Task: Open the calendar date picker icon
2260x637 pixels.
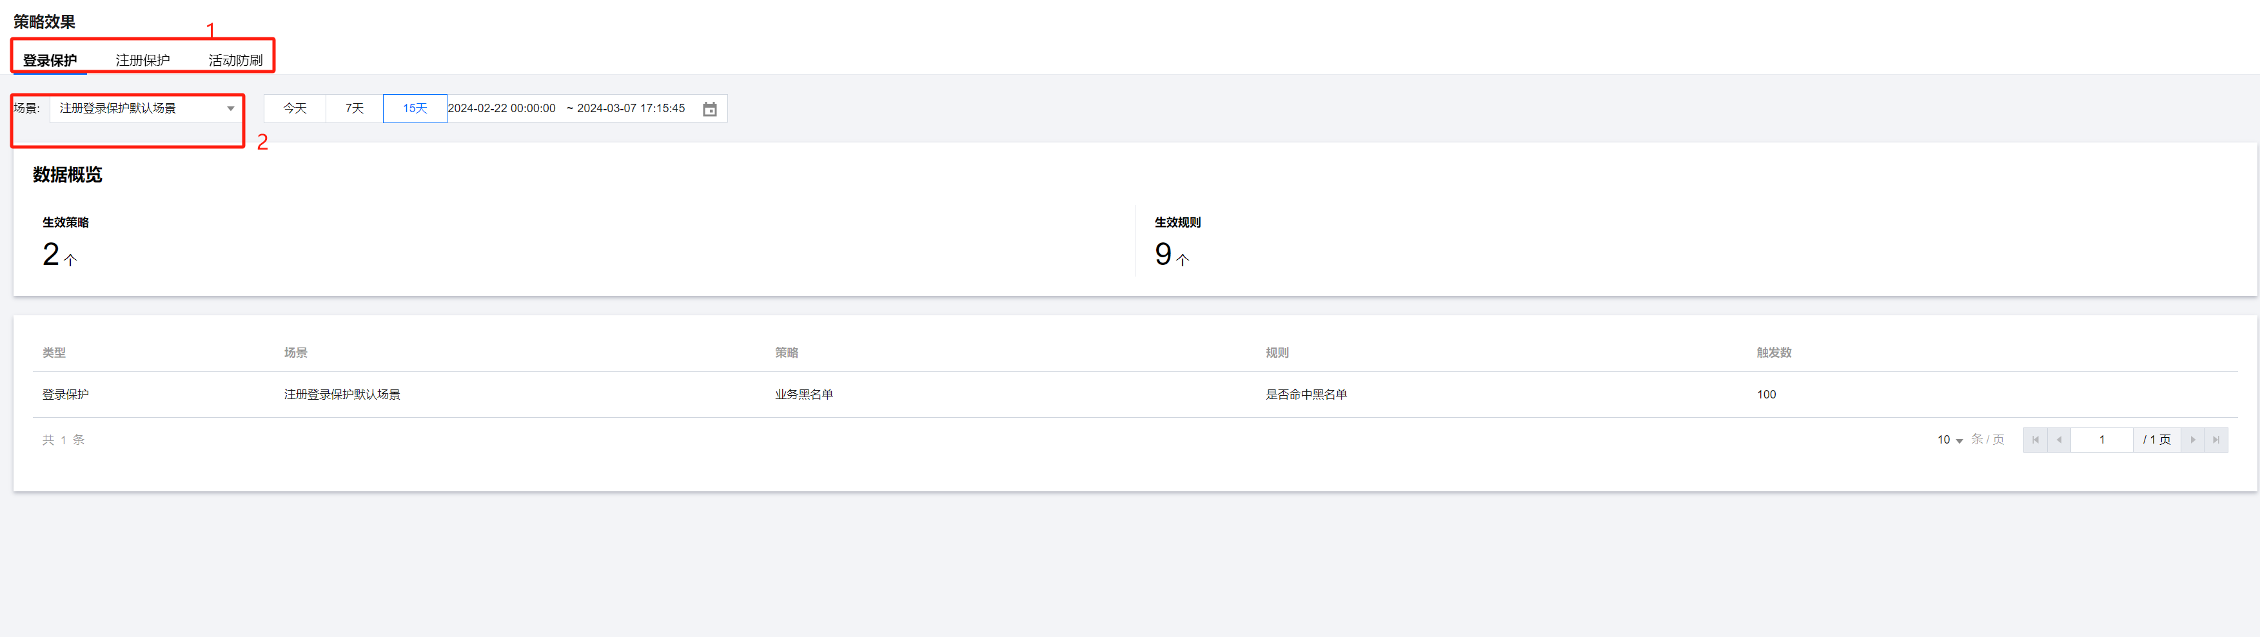Action: click(x=710, y=109)
